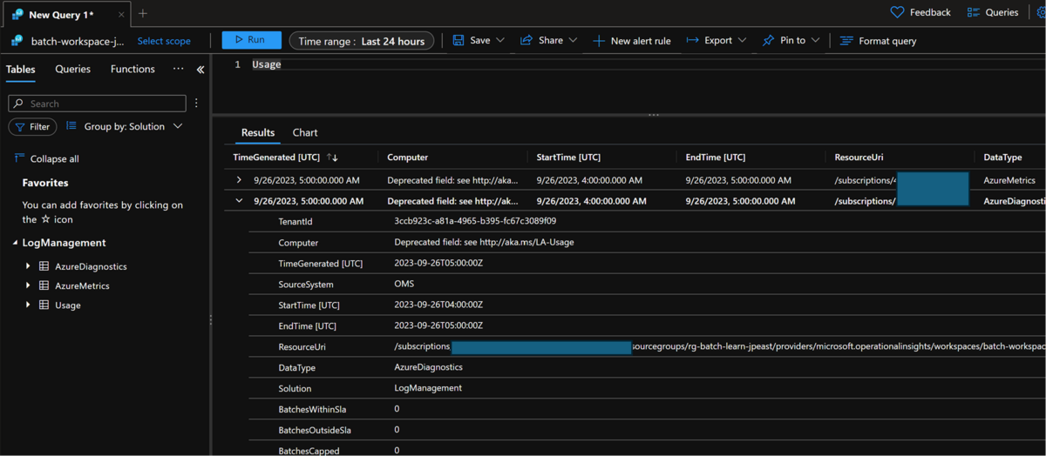Click the StartTime value 2023-09-26T04:00:00Z
The image size is (1046, 456).
[438, 305]
